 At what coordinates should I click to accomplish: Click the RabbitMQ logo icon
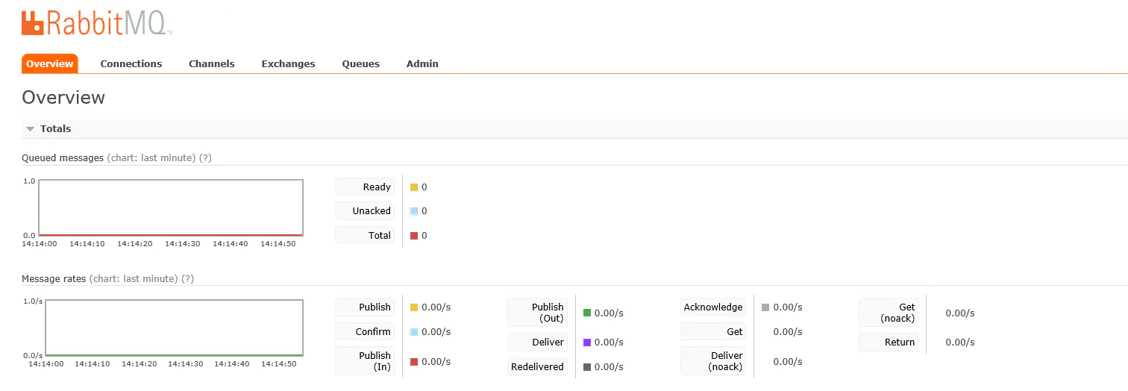click(x=34, y=23)
